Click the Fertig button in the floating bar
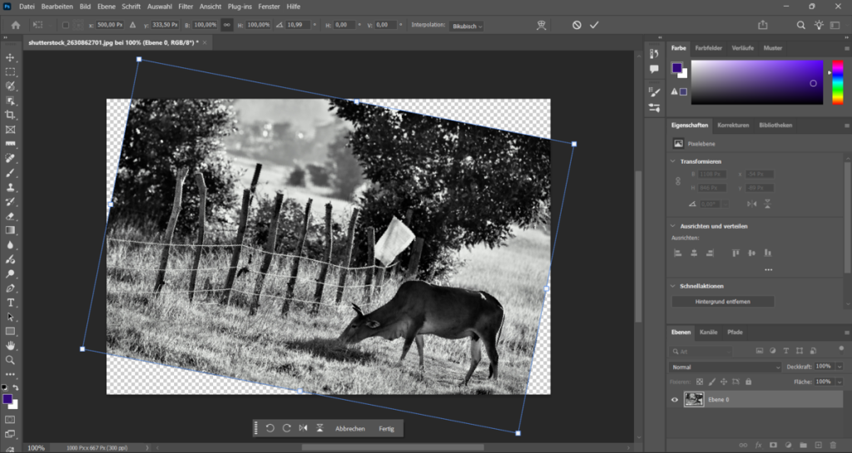Viewport: 852px width, 453px height. [386, 429]
